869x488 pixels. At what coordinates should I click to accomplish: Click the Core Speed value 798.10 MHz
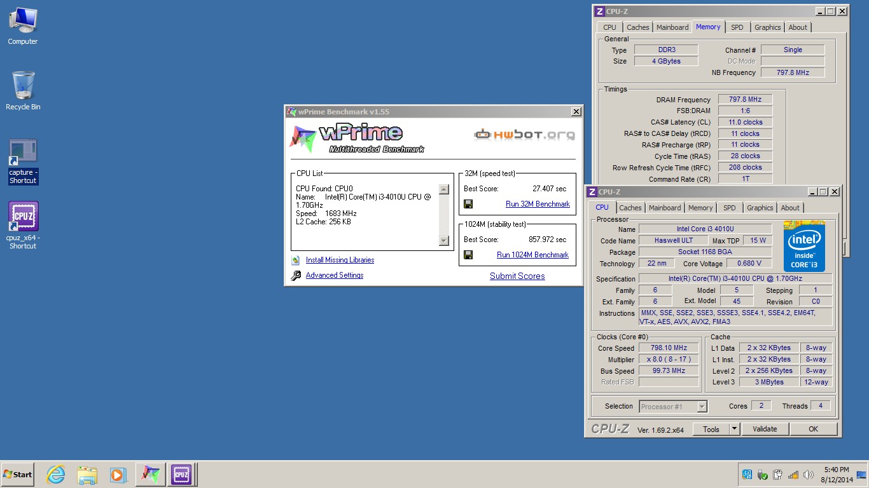[669, 348]
